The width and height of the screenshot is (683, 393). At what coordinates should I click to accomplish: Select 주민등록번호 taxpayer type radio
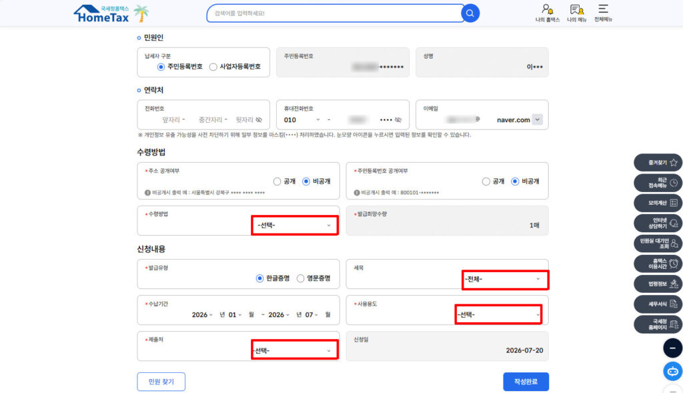point(161,67)
